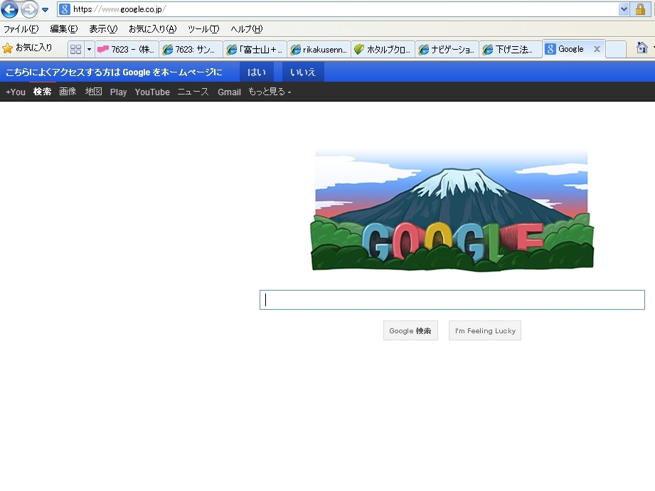Switch to the '下げ三法...' tab
Image resolution: width=655 pixels, height=491 pixels.
tap(511, 49)
